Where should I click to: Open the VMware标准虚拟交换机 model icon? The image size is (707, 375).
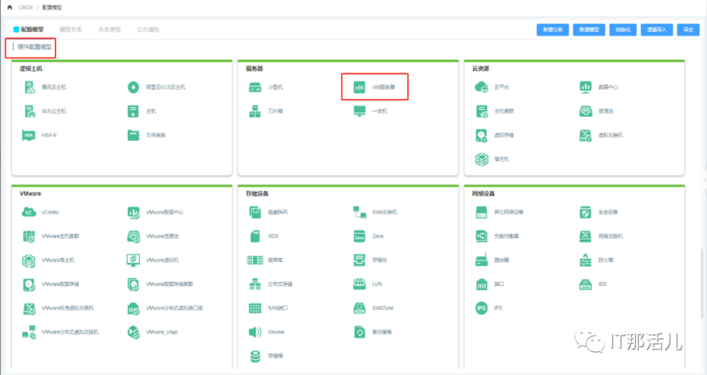[x=29, y=308]
